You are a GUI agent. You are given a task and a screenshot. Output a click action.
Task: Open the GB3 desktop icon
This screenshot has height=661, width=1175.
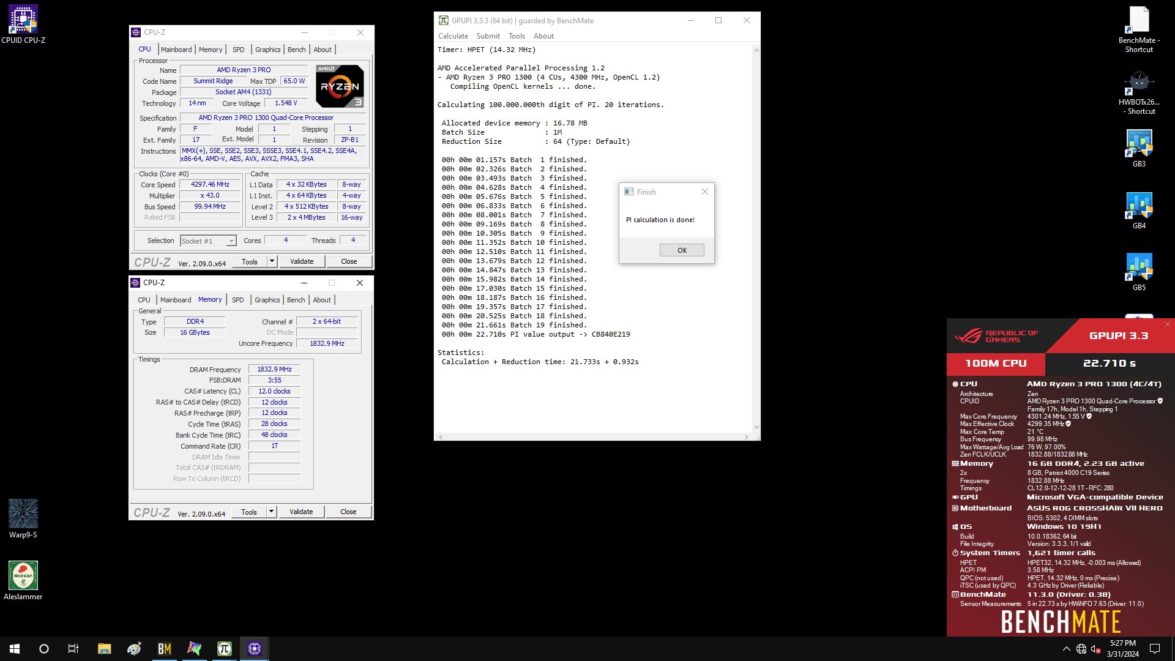click(1139, 148)
